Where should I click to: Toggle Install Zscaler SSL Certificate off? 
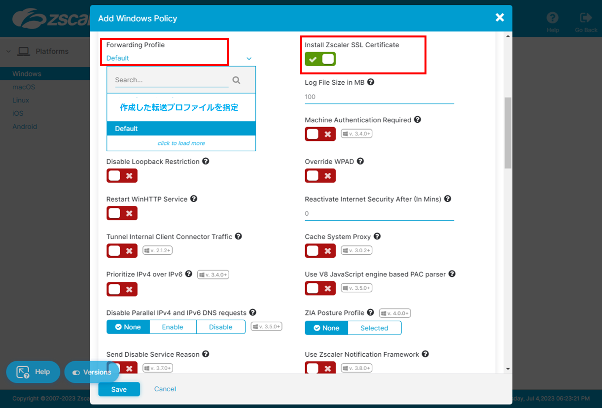[x=320, y=59]
